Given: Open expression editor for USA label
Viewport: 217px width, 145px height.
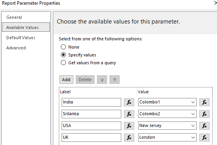Looking at the screenshot, I should click(x=129, y=126).
